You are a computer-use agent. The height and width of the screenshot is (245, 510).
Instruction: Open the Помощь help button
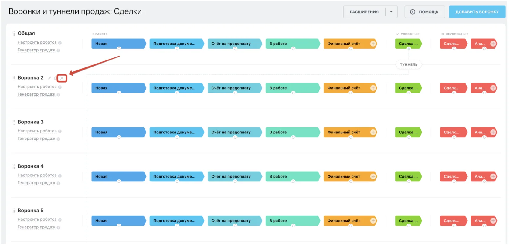tap(425, 12)
